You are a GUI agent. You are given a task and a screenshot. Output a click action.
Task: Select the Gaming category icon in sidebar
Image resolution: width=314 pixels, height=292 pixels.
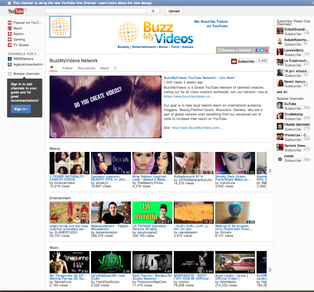[x=10, y=39]
